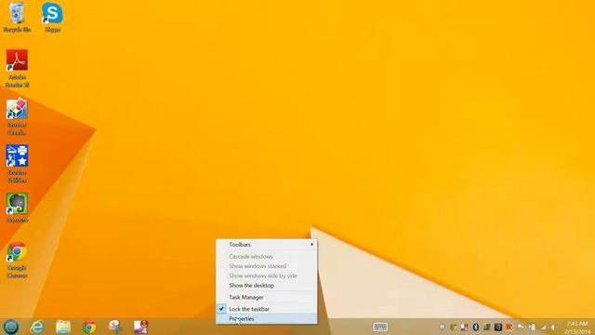Select the colorful cube-box desktop shortcut below Adobe Reader
Viewport: 595px width, 335px height.
coord(17,116)
